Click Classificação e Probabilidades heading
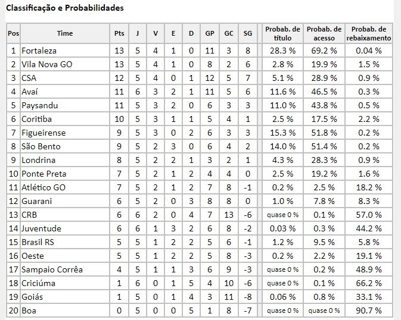 (65, 8)
